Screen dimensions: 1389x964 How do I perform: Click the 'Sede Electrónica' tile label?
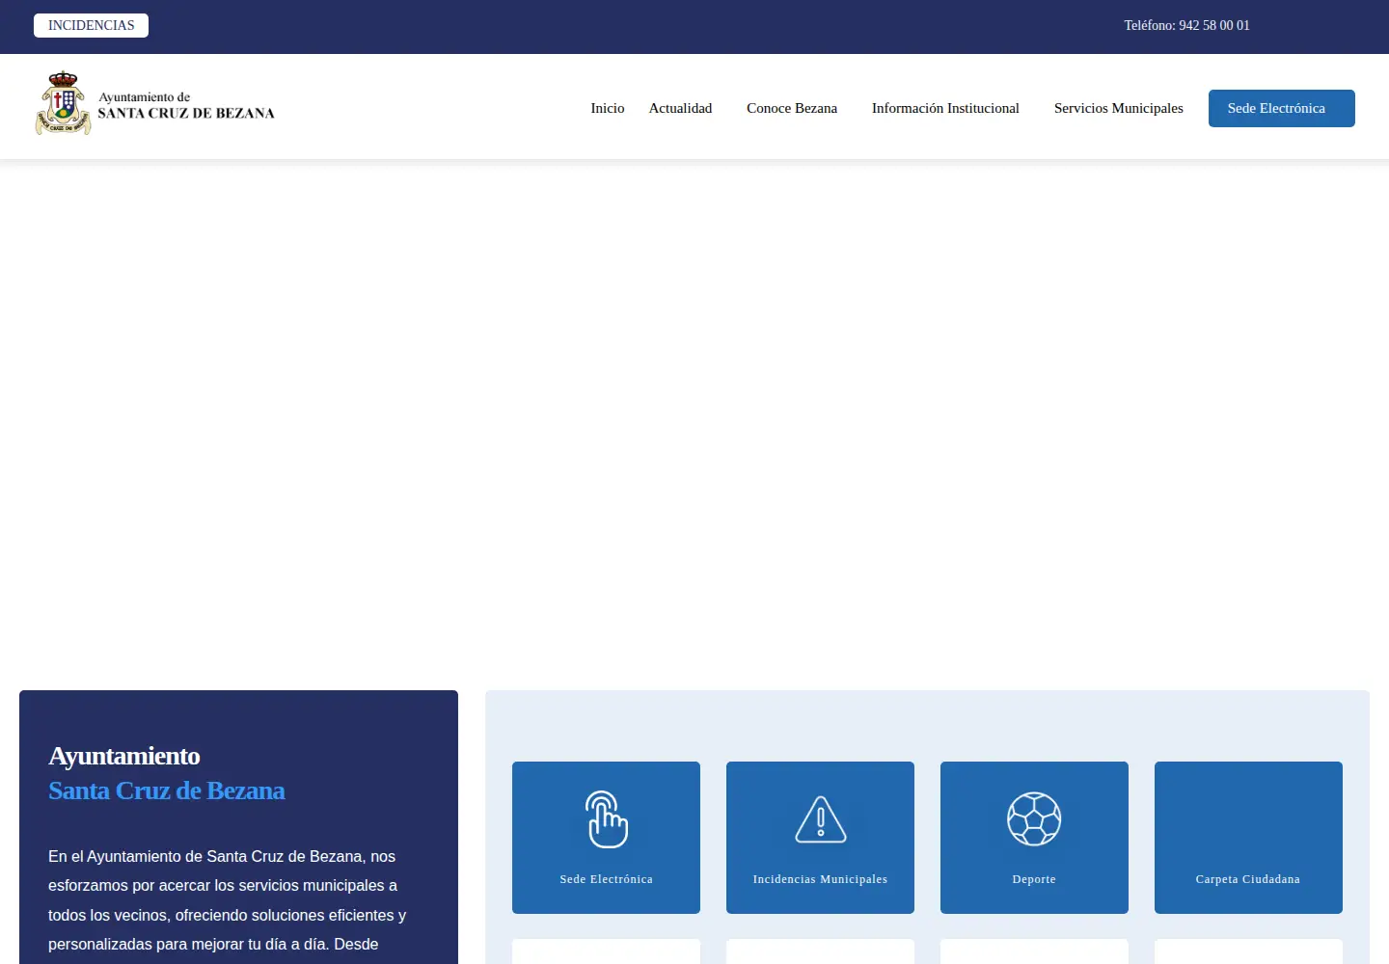pos(606,879)
